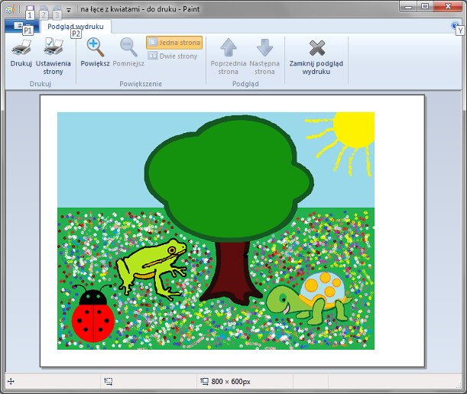The image size is (467, 394).
Task: Open the Paint file menu button
Action: pyautogui.click(x=21, y=27)
